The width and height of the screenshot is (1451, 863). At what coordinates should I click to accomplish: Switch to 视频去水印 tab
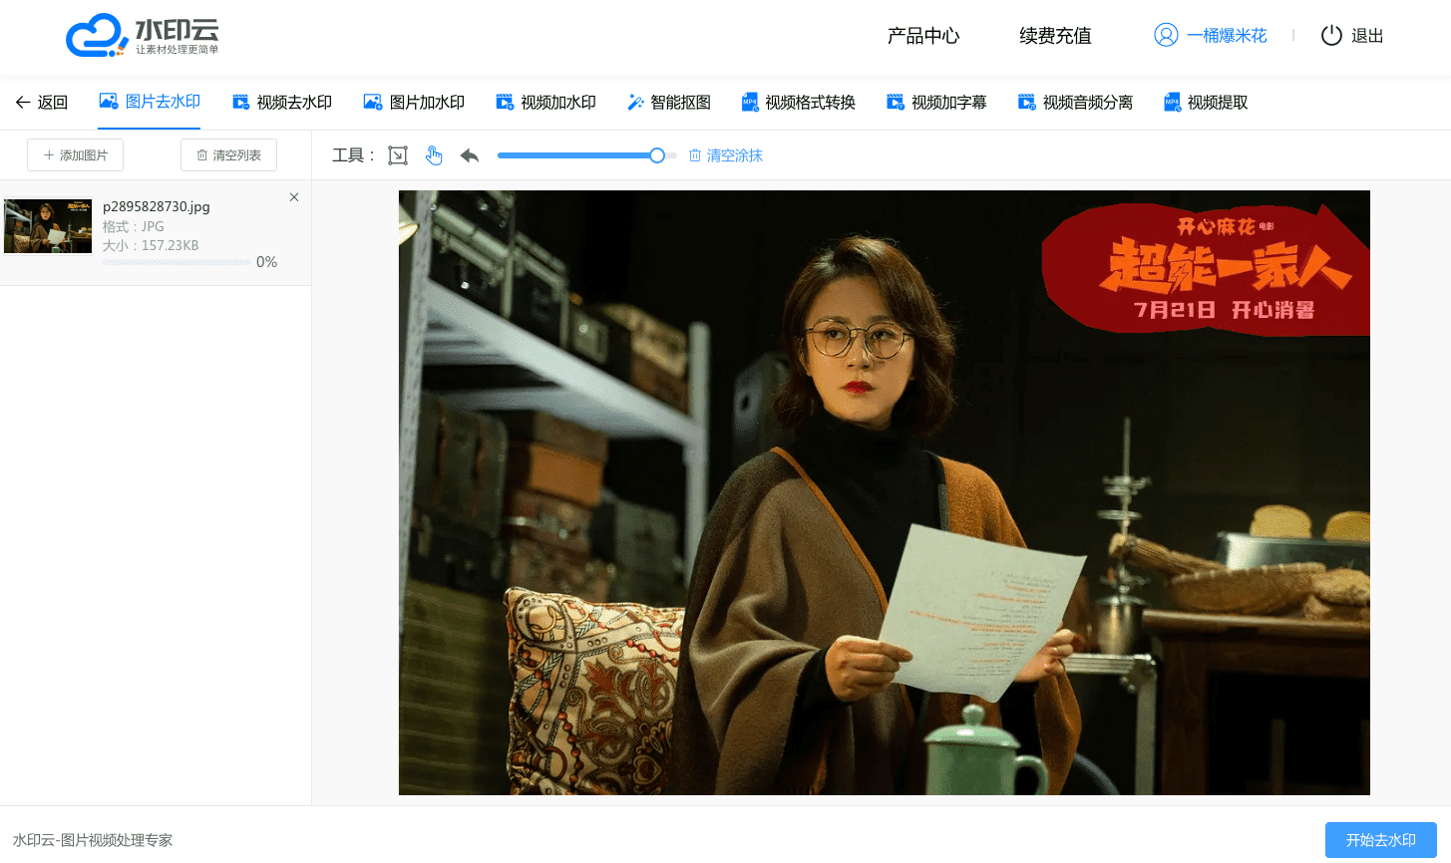tap(282, 102)
